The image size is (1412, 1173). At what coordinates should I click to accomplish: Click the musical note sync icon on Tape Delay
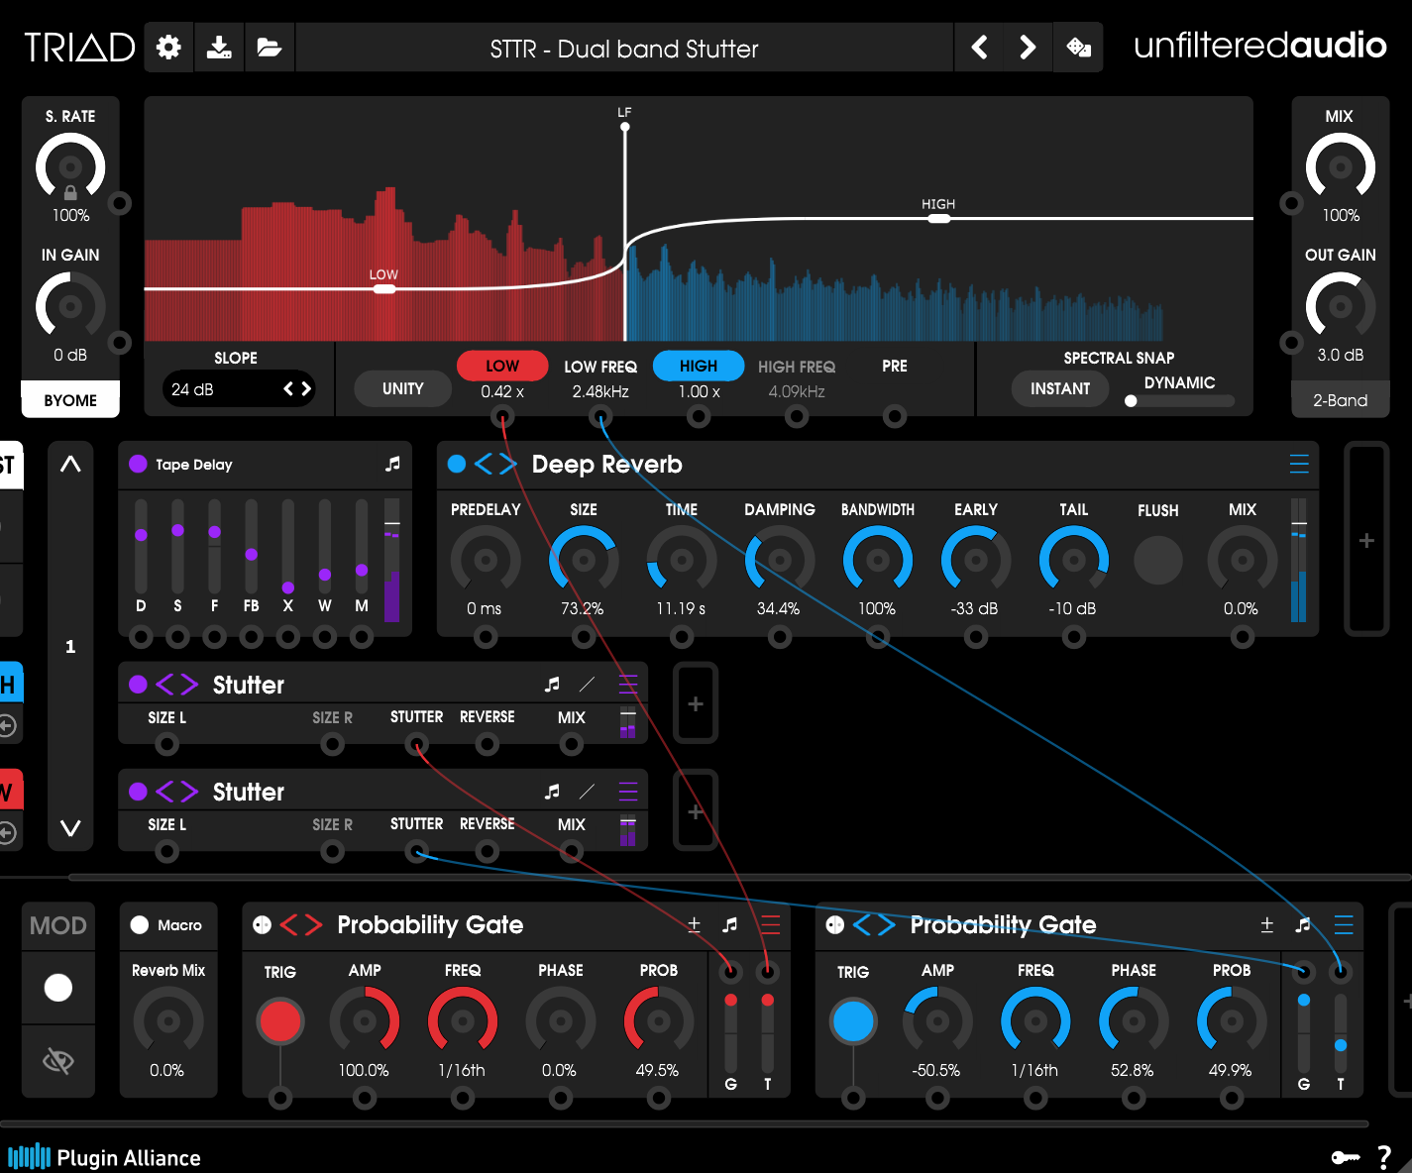click(391, 464)
